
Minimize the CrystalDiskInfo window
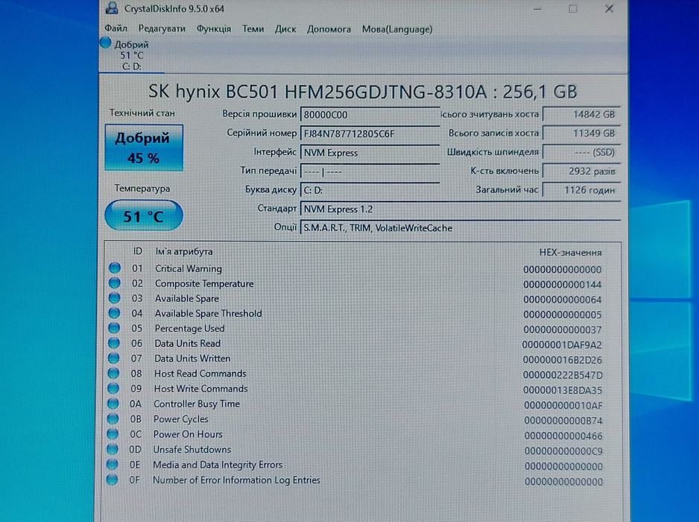[x=537, y=8]
